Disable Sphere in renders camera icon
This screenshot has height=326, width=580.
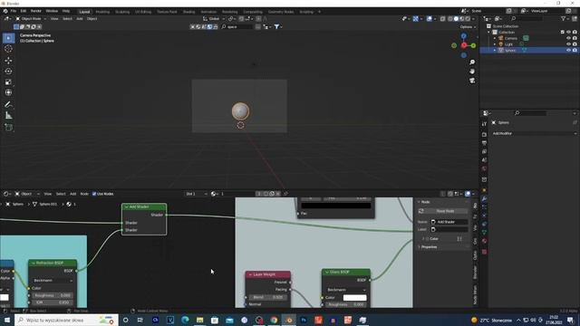coord(575,50)
